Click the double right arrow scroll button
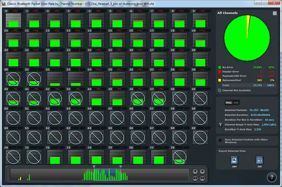282x187 pixels. (x=202, y=178)
